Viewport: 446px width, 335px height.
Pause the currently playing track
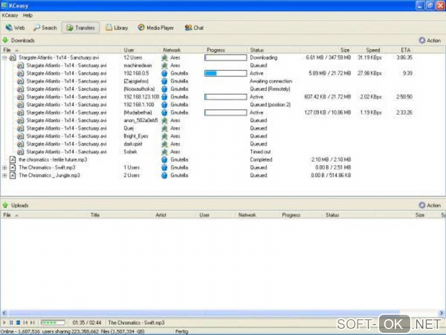tap(11, 322)
